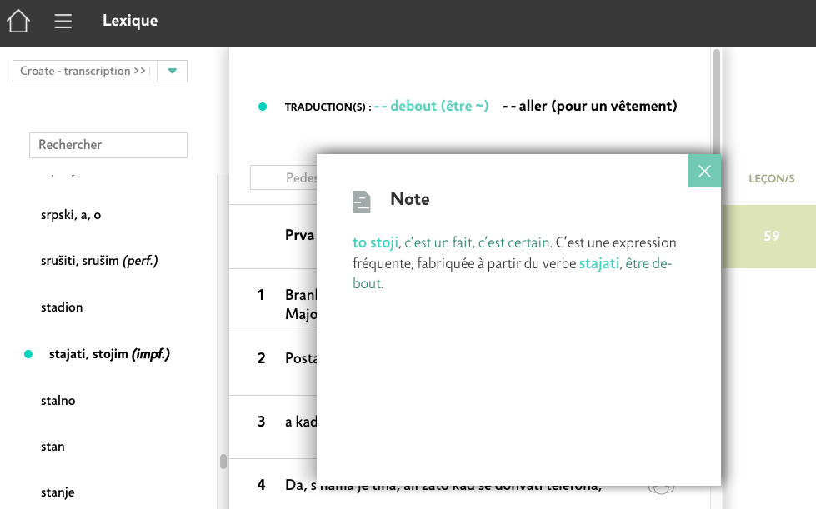
Task: Open the stanje lexicon entry
Action: 58,492
